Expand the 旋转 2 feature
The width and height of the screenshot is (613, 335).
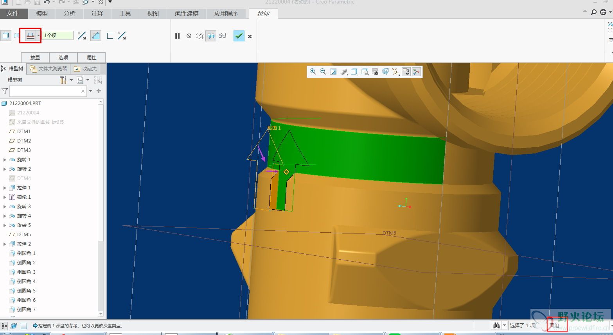[5, 169]
